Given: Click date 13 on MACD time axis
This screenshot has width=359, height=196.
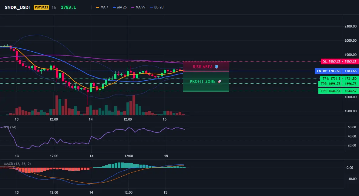Looking at the screenshot, I should click(x=17, y=193).
